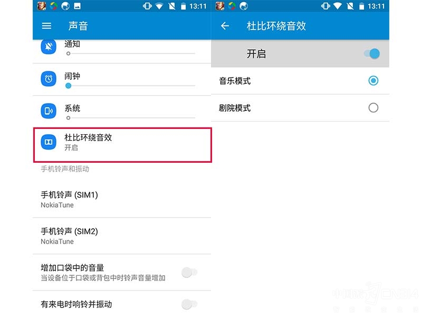Tap the muted bell 通知 icon
This screenshot has width=422, height=317.
49,46
